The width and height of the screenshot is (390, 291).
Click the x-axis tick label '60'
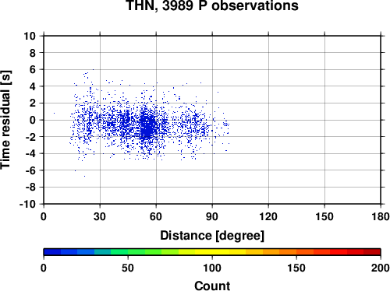tap(156, 216)
